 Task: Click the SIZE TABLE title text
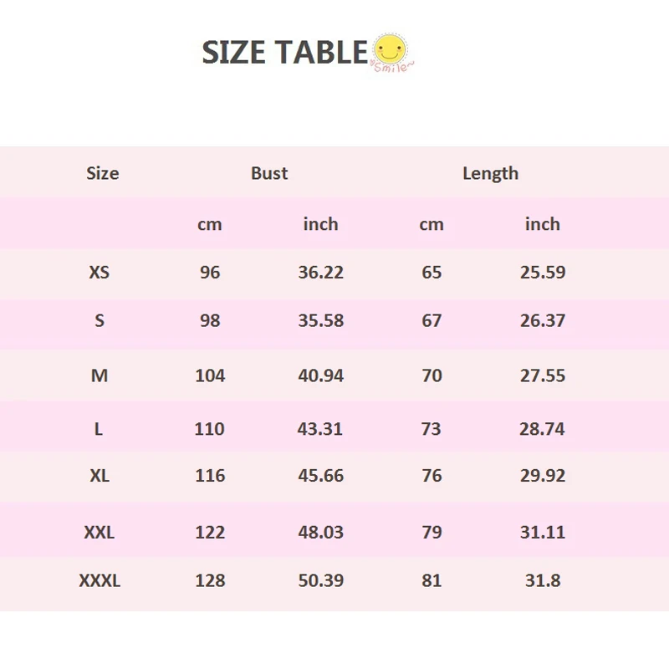pyautogui.click(x=284, y=53)
